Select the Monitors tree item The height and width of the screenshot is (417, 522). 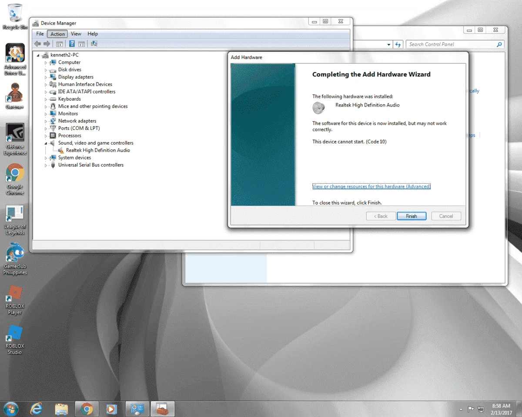click(68, 114)
